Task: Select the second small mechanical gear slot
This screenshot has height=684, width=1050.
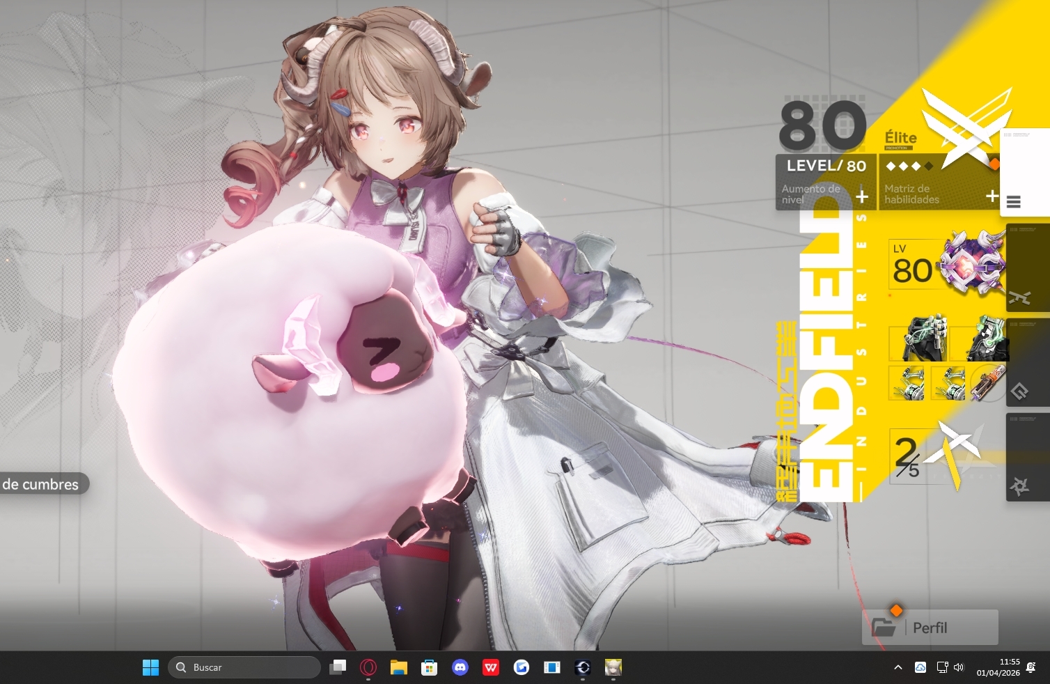Action: coord(948,382)
